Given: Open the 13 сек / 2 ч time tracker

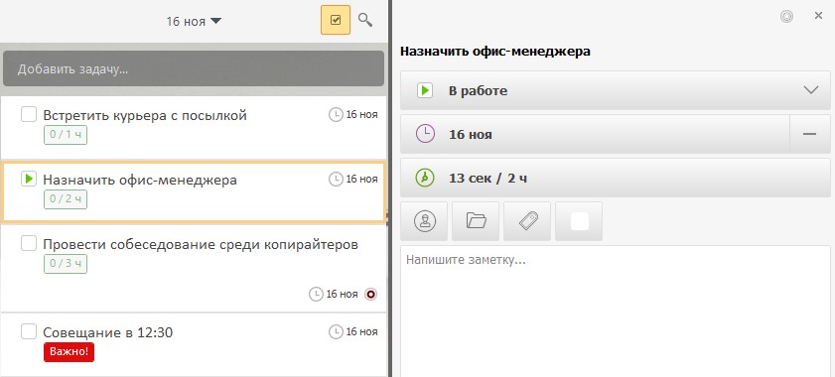Looking at the screenshot, I should pos(615,178).
